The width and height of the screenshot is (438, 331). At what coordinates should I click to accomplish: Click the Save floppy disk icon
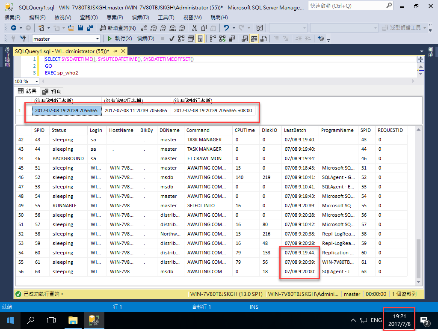point(80,28)
